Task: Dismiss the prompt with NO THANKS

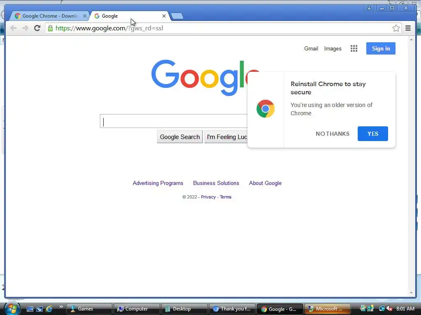Action: (x=332, y=134)
